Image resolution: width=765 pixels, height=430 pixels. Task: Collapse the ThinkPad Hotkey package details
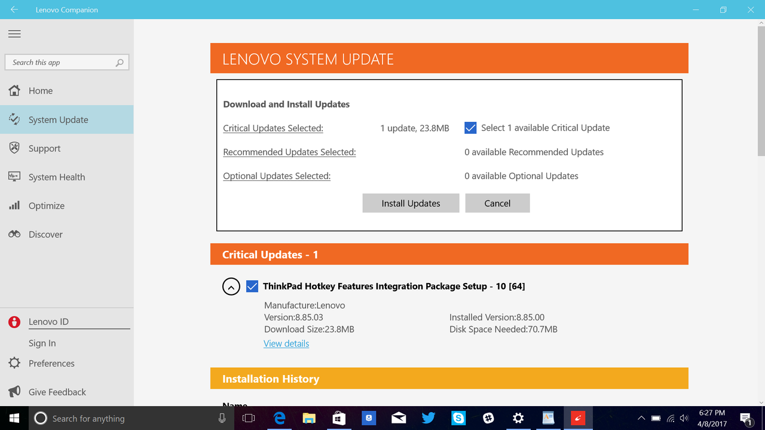tap(231, 287)
